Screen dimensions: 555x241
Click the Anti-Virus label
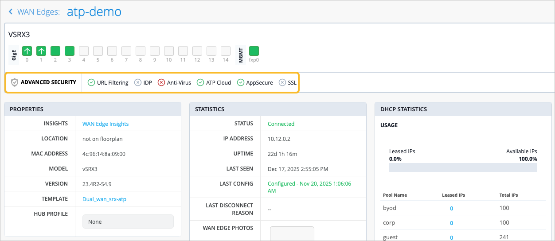(x=179, y=82)
